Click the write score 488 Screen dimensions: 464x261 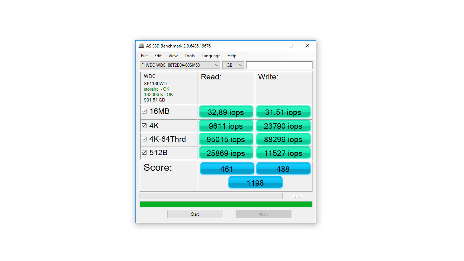pyautogui.click(x=283, y=169)
